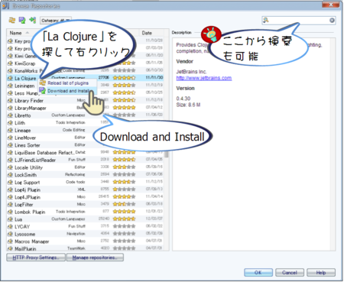344x282 pixels.
Task: Click the green Download and Install toolbar icon
Action: [22, 20]
